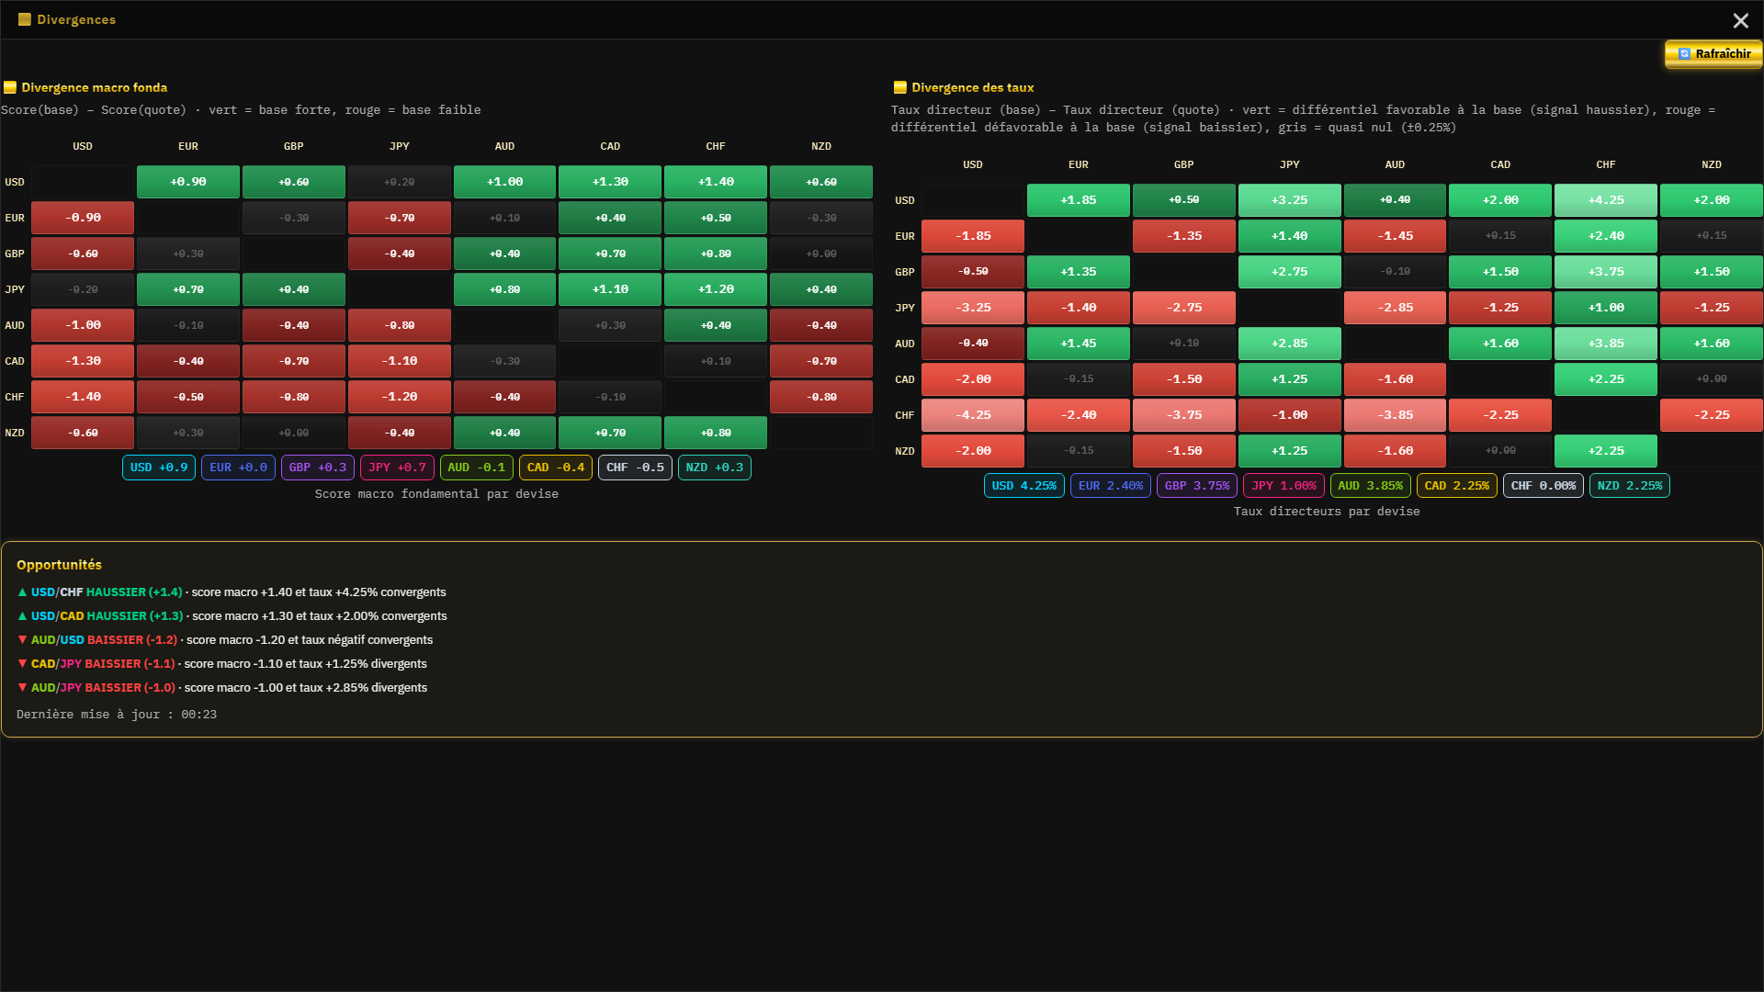Click the 'Score macro fondamental par devise' caption
The height and width of the screenshot is (992, 1764).
pos(436,494)
